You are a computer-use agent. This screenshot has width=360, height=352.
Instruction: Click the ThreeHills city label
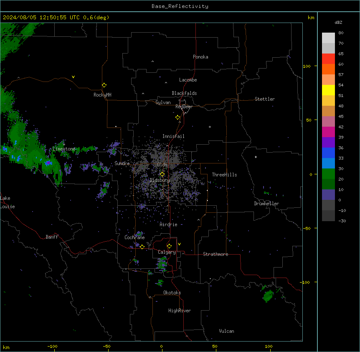(x=224, y=175)
